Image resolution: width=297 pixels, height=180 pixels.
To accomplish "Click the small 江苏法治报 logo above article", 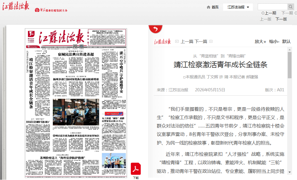I will click(162, 42).
